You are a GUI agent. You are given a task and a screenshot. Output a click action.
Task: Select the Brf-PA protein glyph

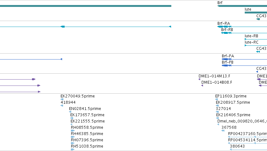[x=244, y=59]
